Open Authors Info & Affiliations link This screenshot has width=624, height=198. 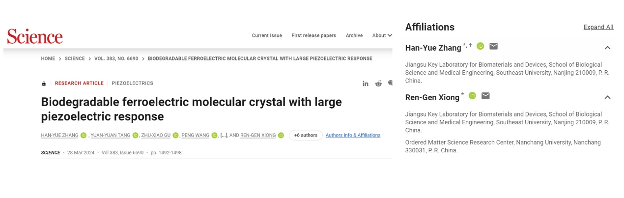[353, 135]
